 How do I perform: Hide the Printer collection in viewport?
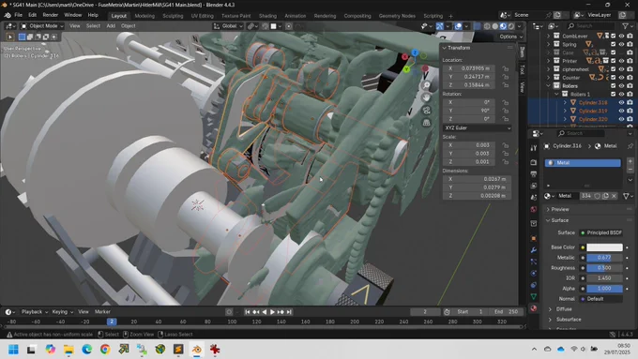coord(621,61)
